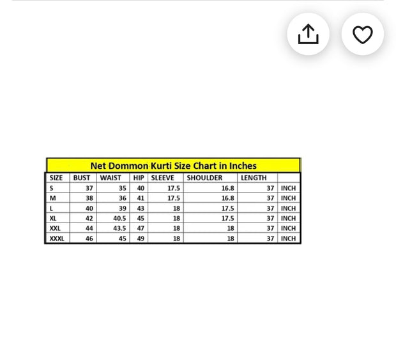Image resolution: width=396 pixels, height=360 pixels.
Task: Add product to wishlist with heart icon
Action: tap(362, 34)
